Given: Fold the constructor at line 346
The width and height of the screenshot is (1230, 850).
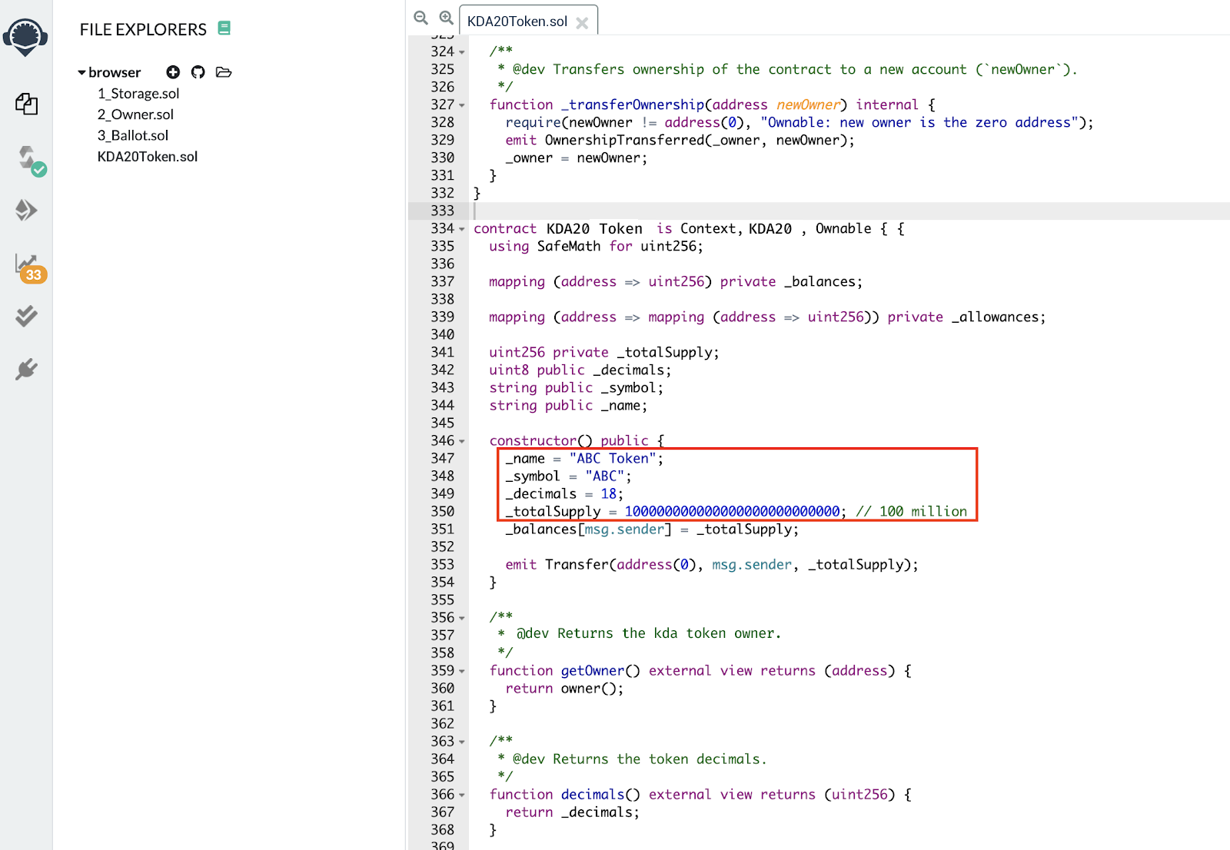Looking at the screenshot, I should point(462,441).
